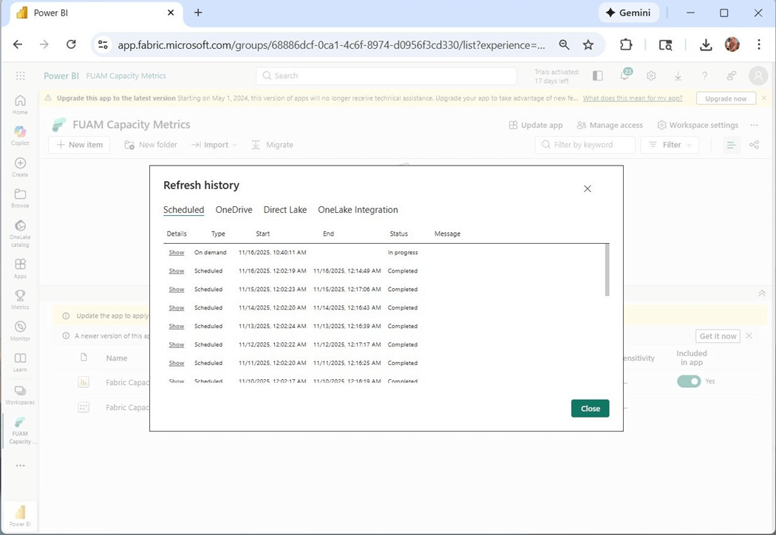Show details for the On demand refresh

(x=176, y=253)
